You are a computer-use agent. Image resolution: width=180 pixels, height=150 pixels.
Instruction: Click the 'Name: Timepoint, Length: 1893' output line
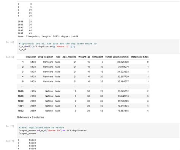[48, 36]
